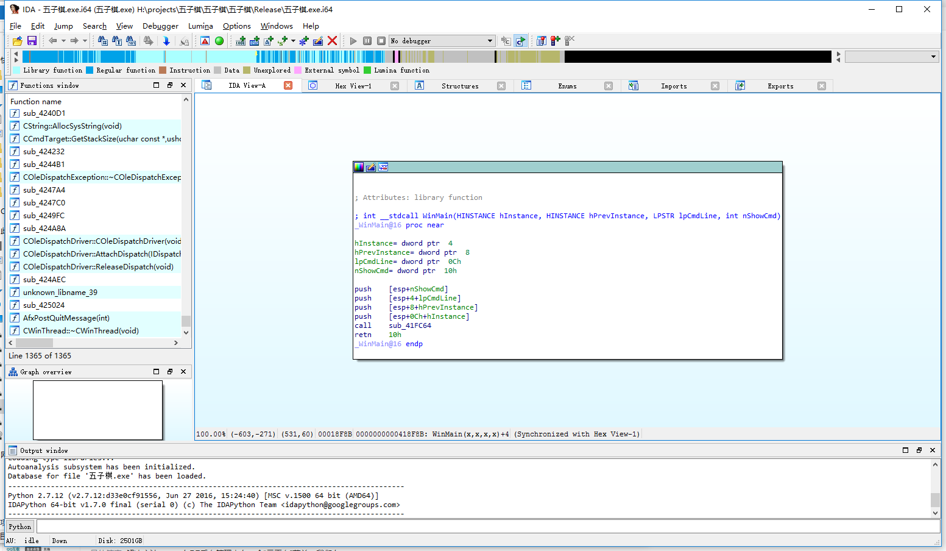Click the Graph overview thumbnail
Image resolution: width=946 pixels, height=551 pixels.
98,410
